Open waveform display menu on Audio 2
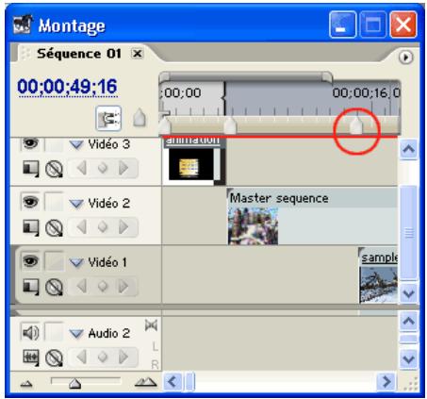The image size is (427, 399). 31,357
